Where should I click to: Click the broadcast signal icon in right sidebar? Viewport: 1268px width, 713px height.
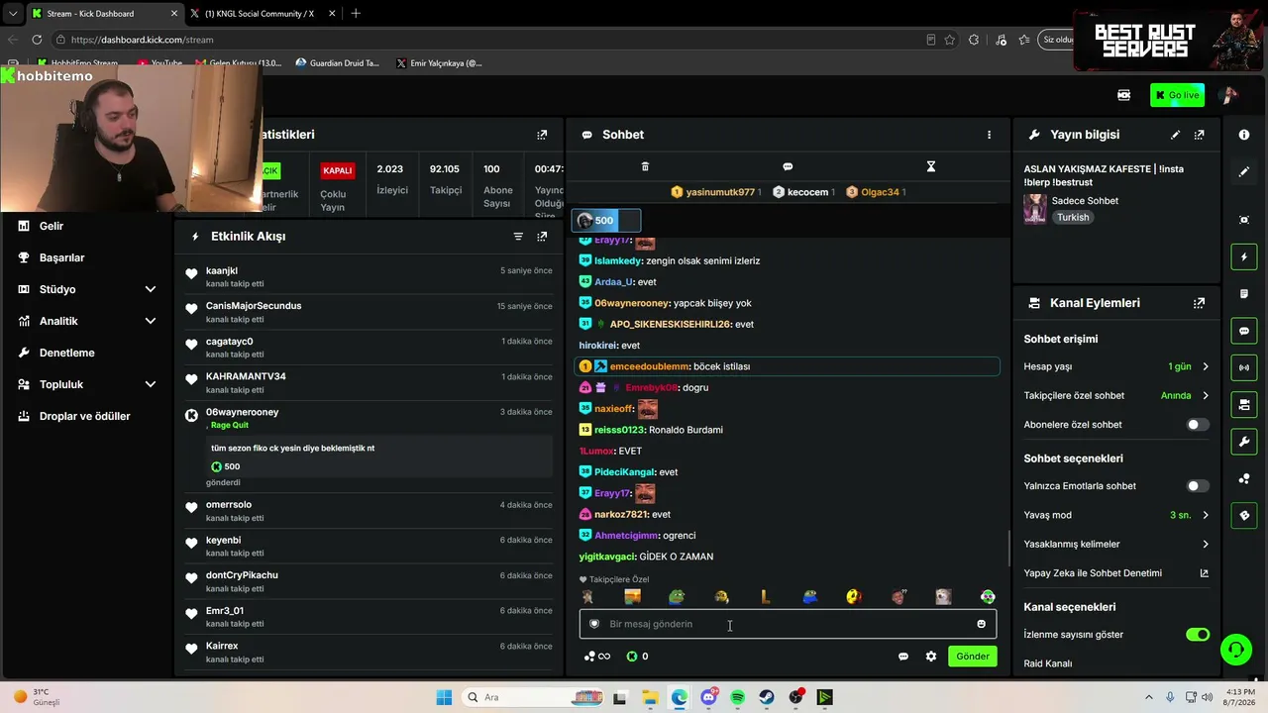[1244, 367]
